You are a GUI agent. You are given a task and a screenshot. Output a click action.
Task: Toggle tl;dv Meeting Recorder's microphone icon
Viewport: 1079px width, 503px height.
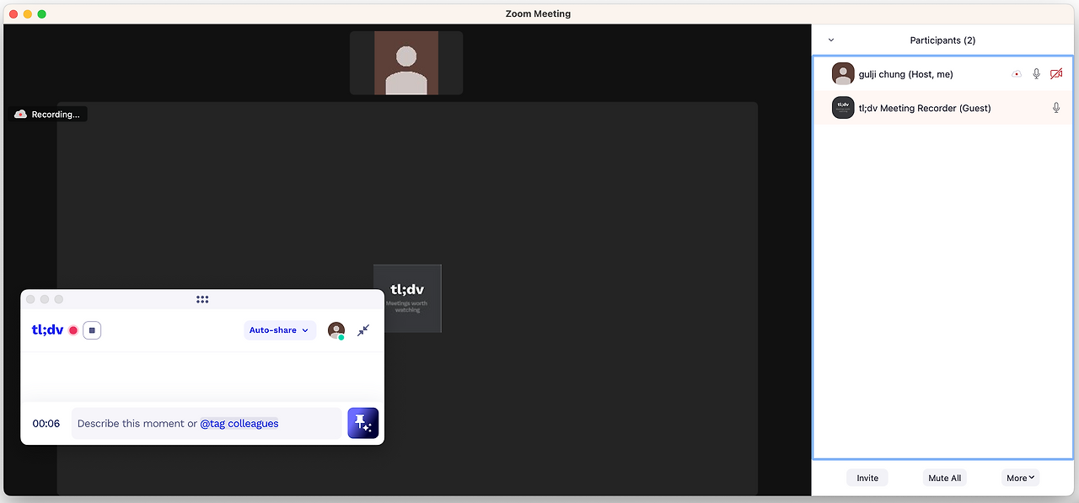[1056, 108]
